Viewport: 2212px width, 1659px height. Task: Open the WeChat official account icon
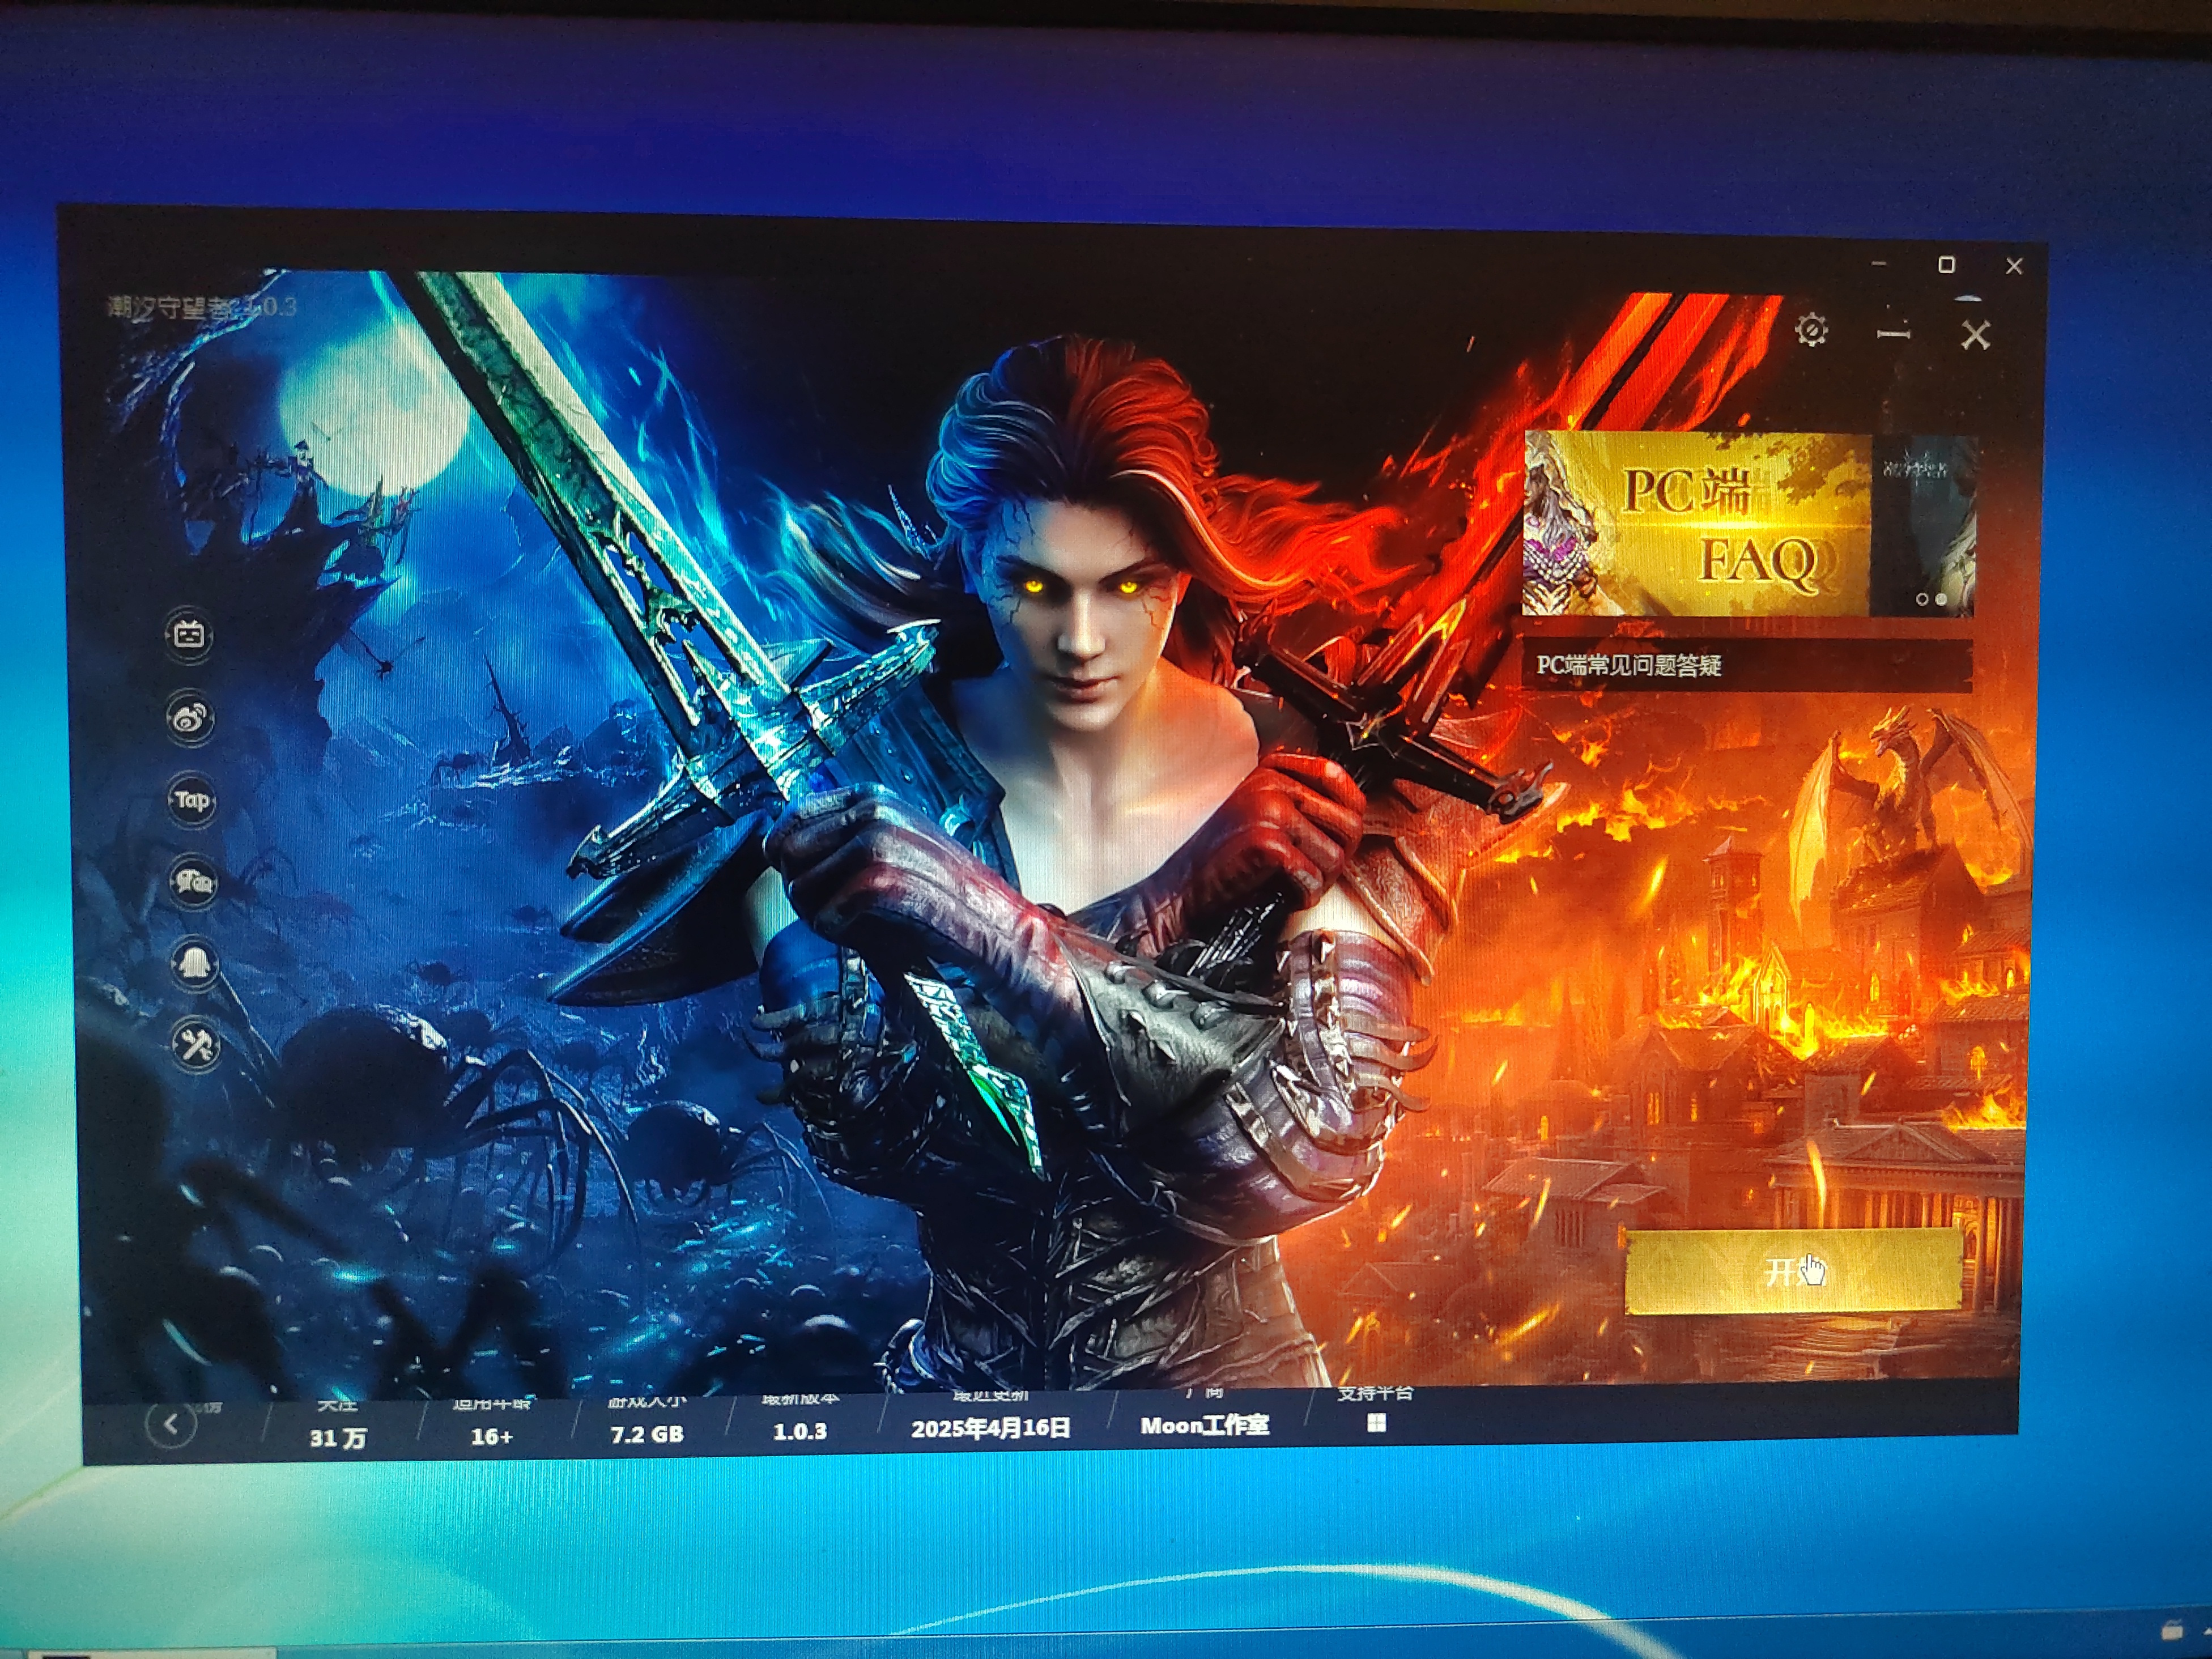click(x=193, y=882)
